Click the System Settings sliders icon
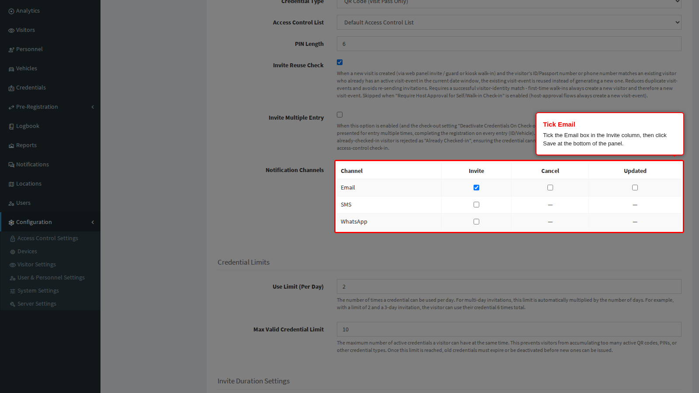The width and height of the screenshot is (699, 393). [x=13, y=291]
